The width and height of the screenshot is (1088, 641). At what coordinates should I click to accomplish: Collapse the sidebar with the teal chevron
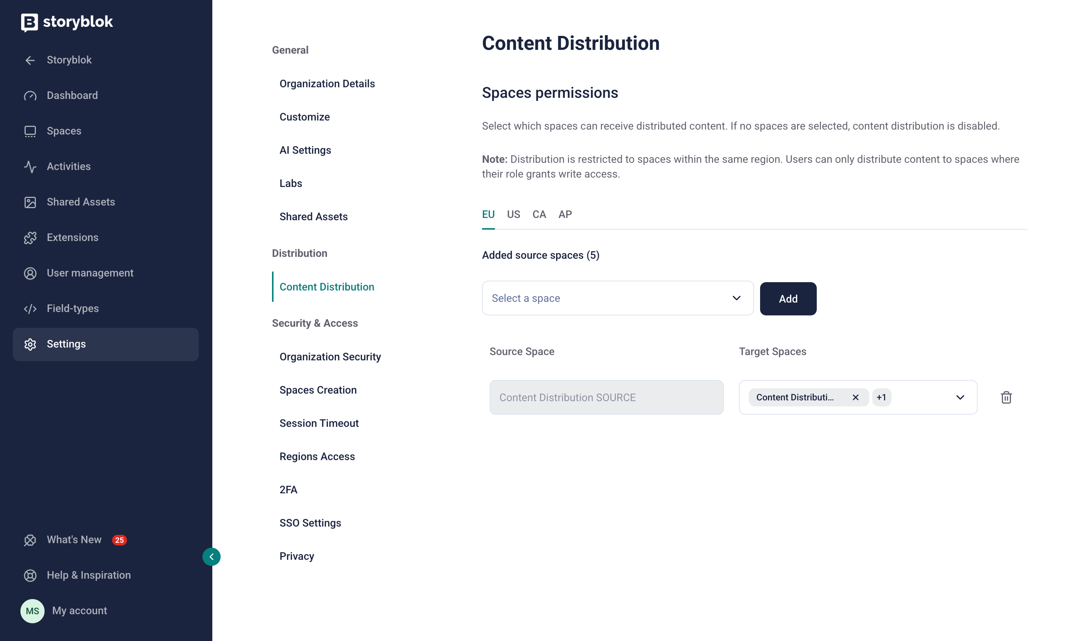(212, 557)
